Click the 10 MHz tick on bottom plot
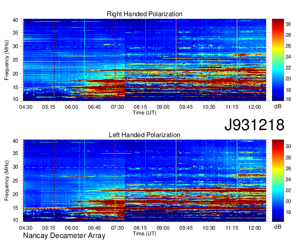Screen dimensions: 296x241 pyautogui.click(x=15, y=220)
